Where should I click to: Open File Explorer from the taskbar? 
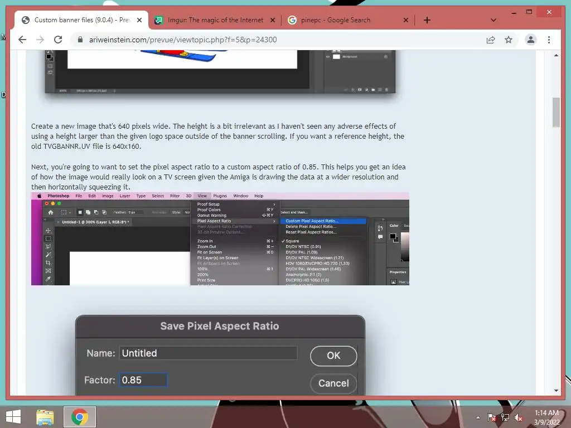(45, 417)
